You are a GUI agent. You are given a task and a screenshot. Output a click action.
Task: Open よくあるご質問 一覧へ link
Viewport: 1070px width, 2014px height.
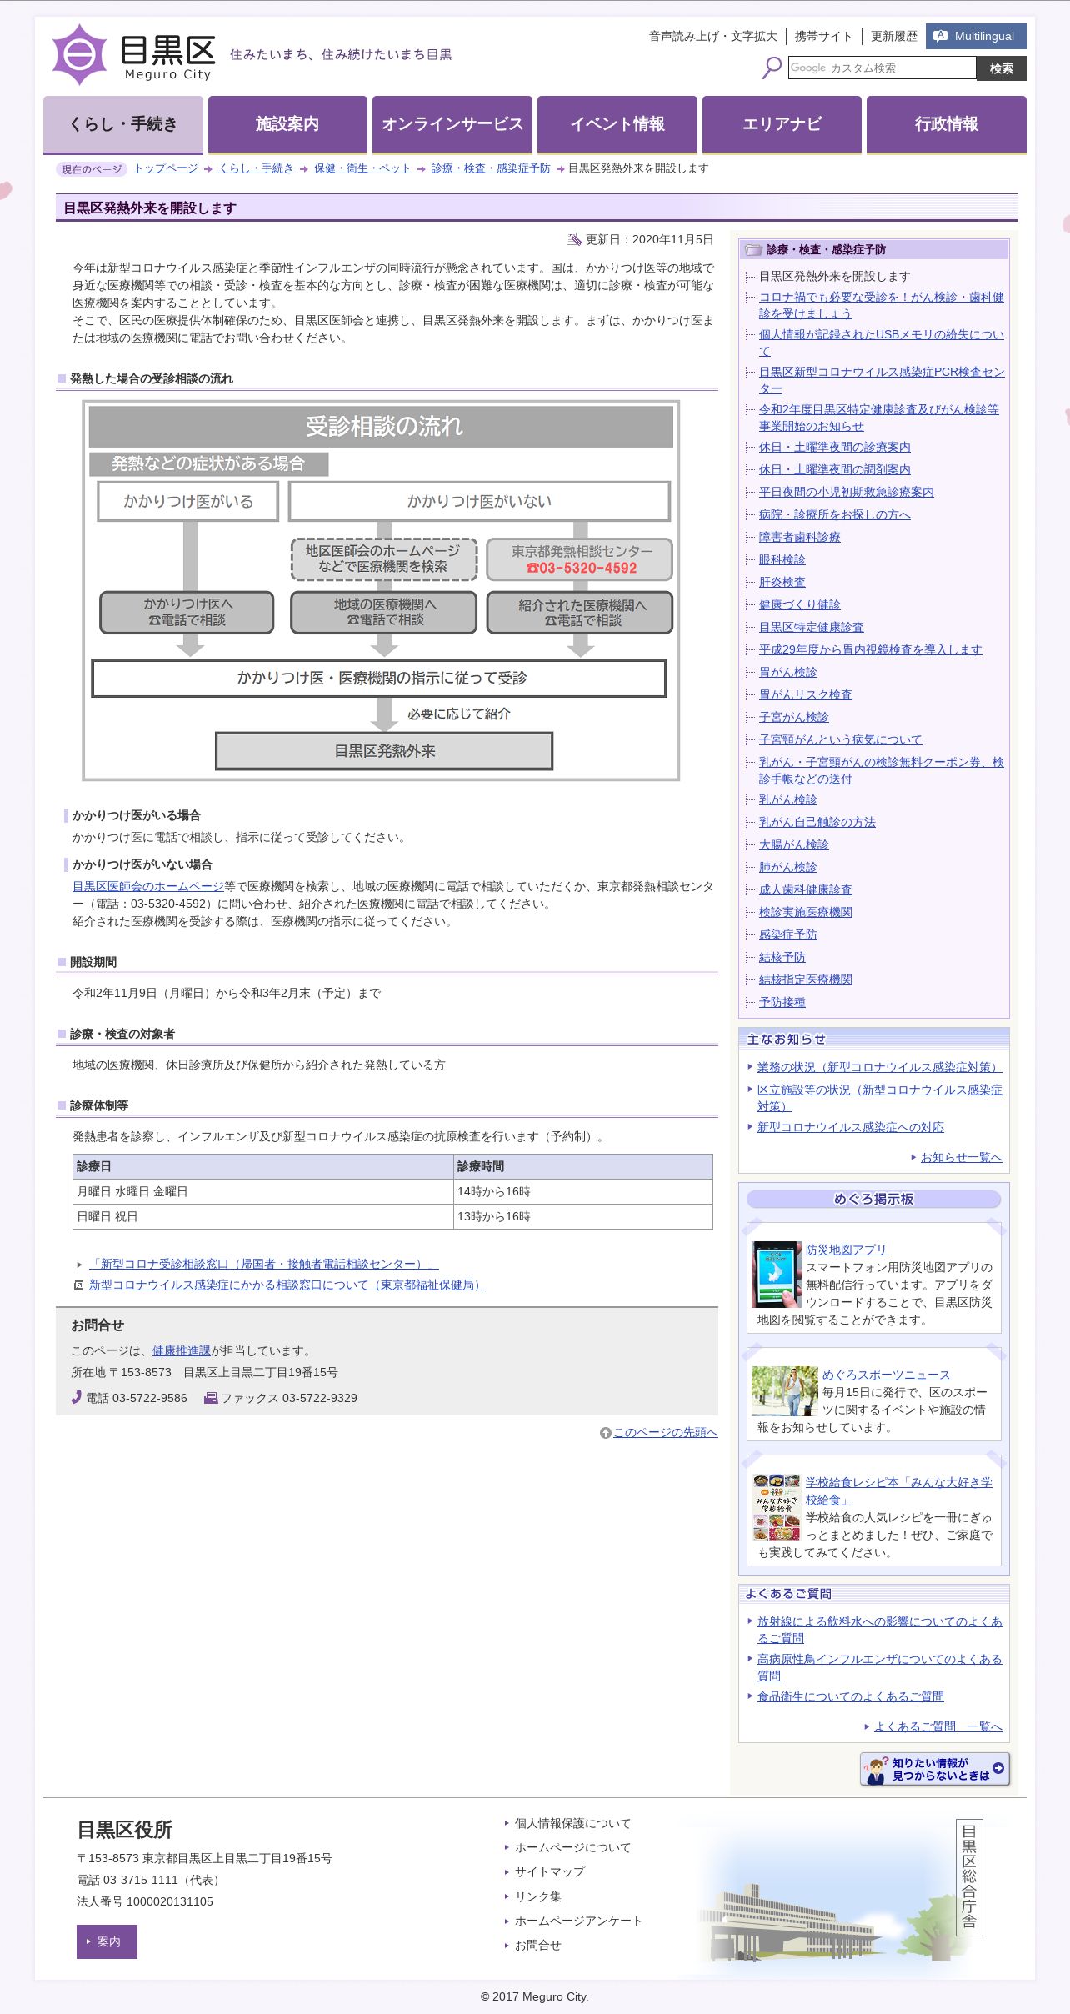tap(938, 1726)
